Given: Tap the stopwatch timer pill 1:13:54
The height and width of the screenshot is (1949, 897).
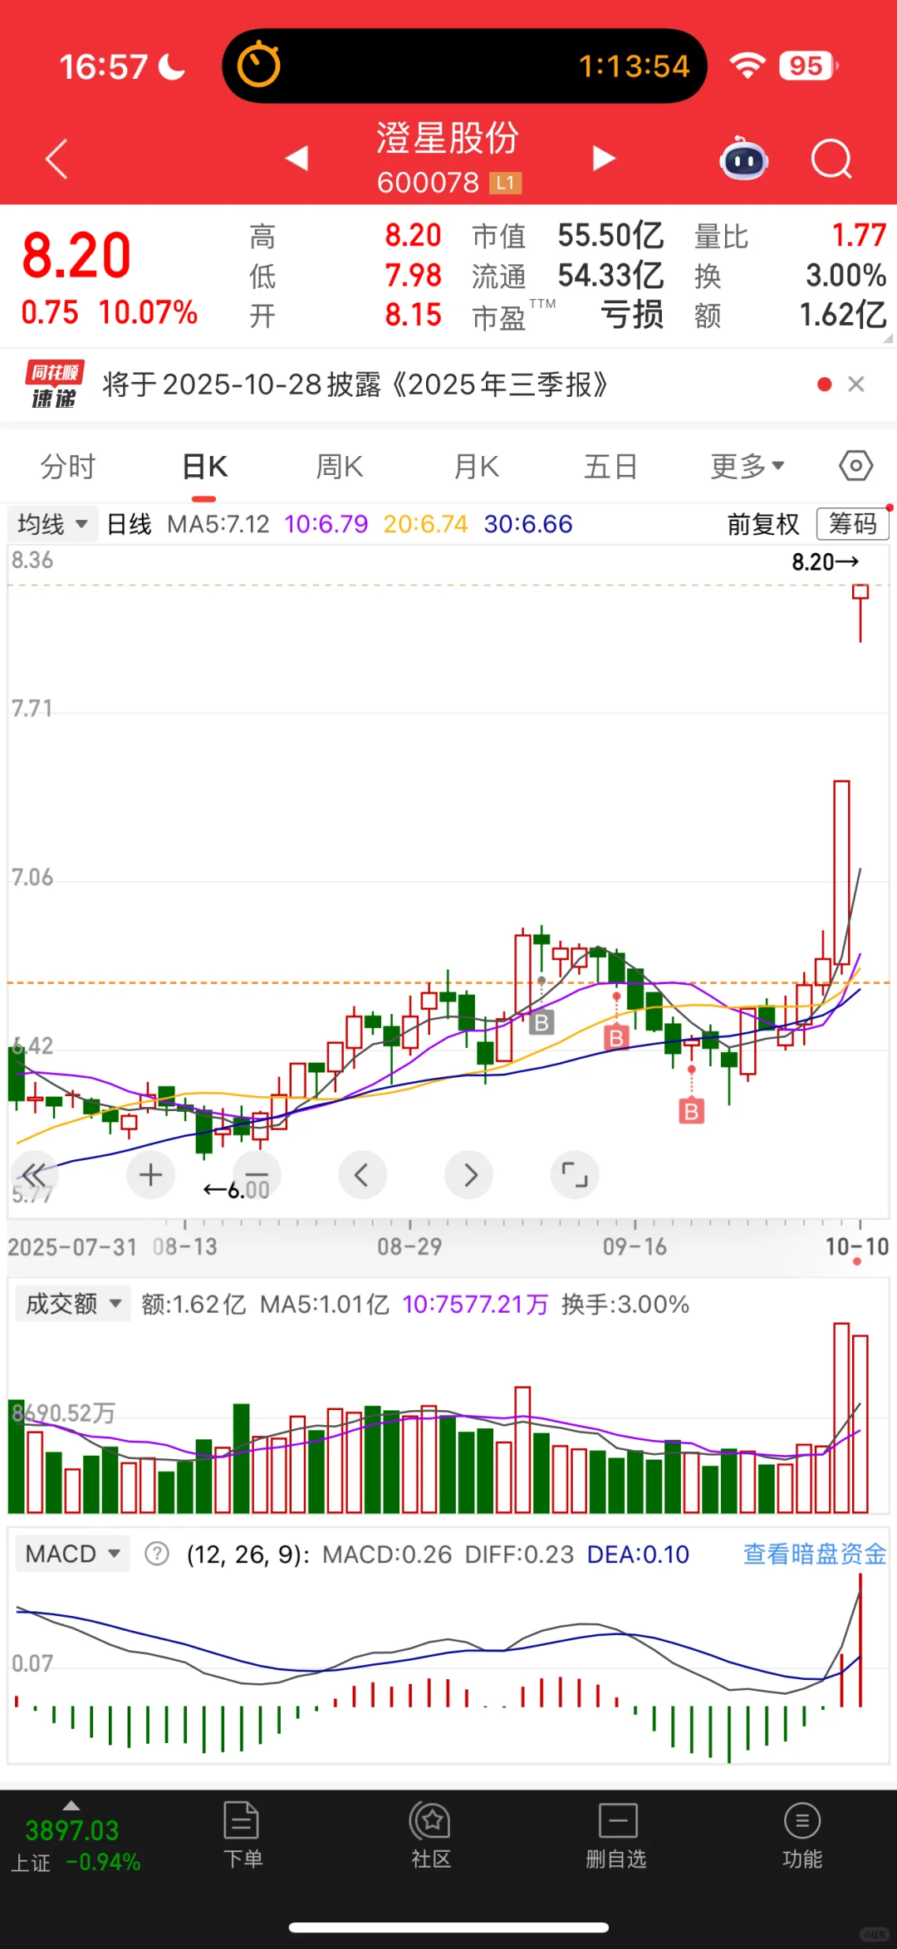Looking at the screenshot, I should (464, 66).
